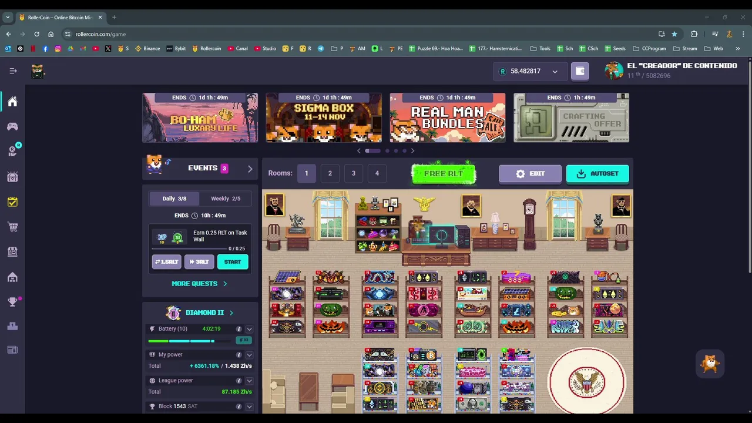The height and width of the screenshot is (423, 752).
Task: Click the quest progress bar showing 0 / 0.25
Action: point(190,249)
